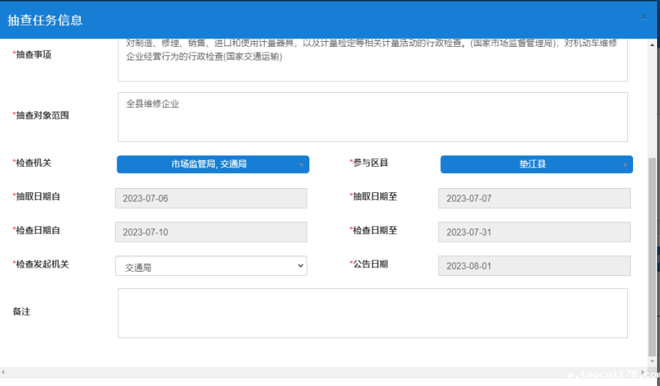Click the 检查日期至 field showing 2023-07-31
Screen dimensions: 660x386
click(x=534, y=232)
